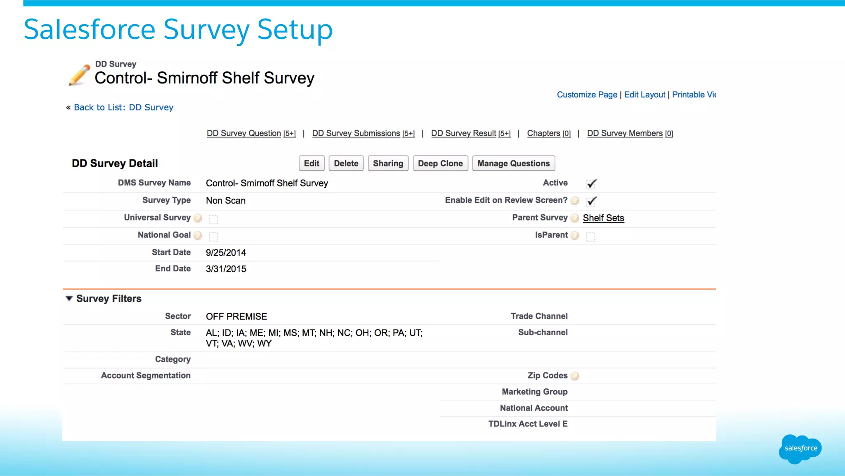Open DD Survey Submissions related list
845x476 pixels.
363,133
